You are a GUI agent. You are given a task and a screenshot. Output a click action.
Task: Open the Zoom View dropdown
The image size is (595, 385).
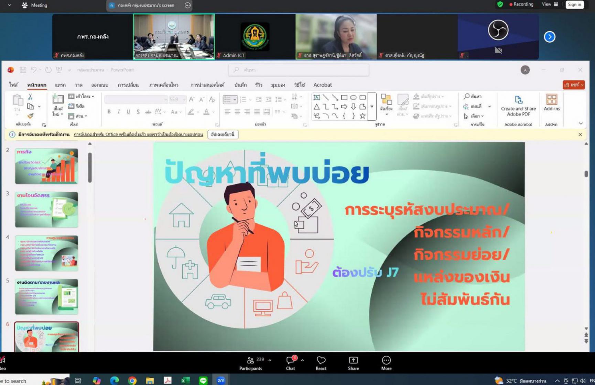(549, 4)
